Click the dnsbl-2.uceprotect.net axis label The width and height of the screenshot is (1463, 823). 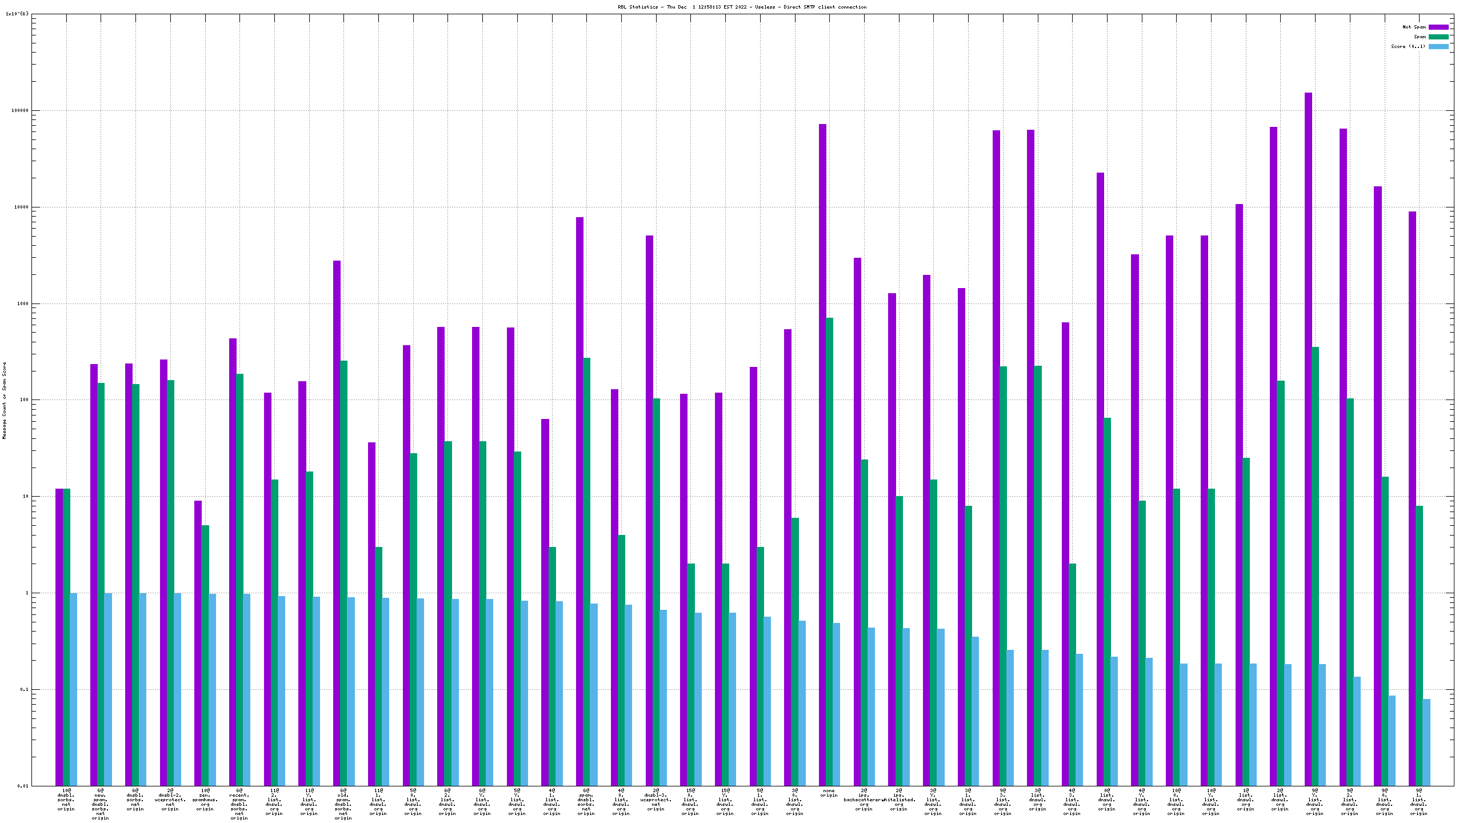[170, 800]
